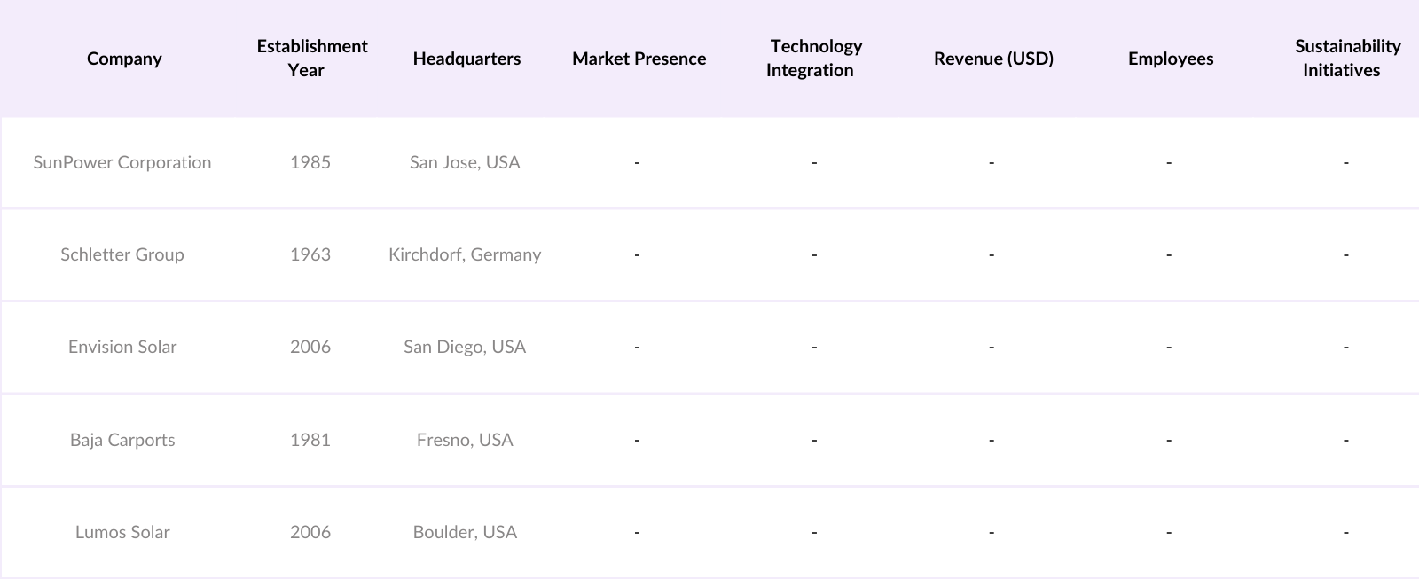This screenshot has width=1419, height=579.
Task: Click Schletter Group's Market Presence cell
Action: click(637, 254)
